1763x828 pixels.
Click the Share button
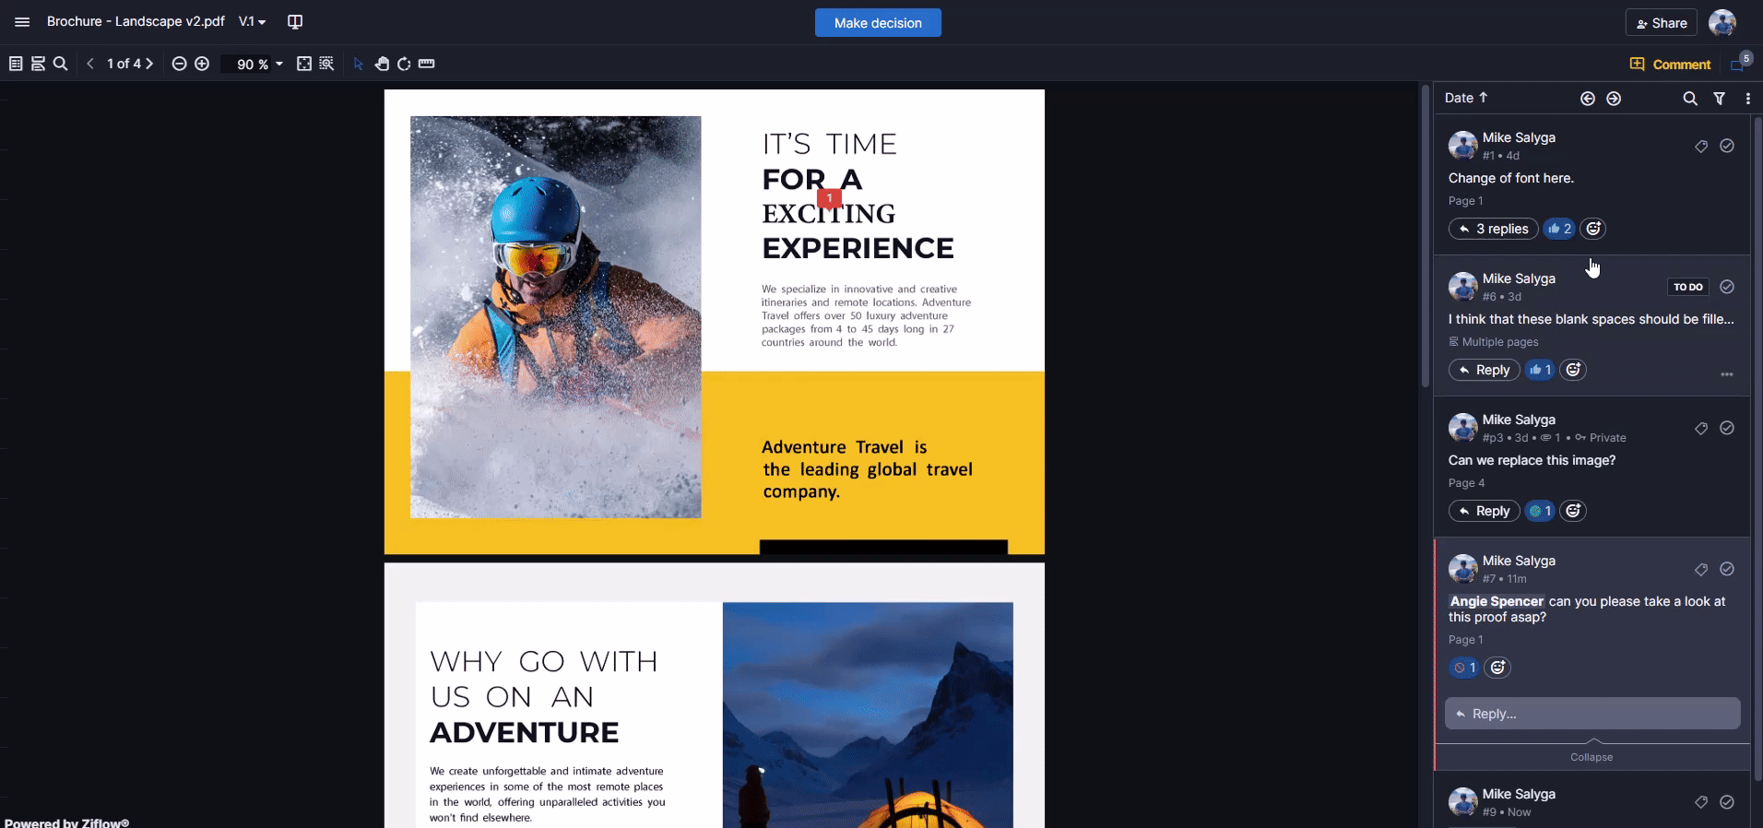coord(1662,23)
